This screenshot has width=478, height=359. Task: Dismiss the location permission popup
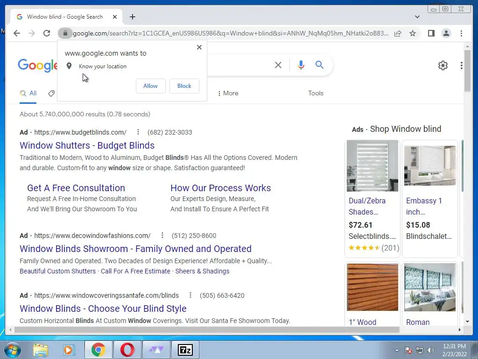pyautogui.click(x=199, y=47)
